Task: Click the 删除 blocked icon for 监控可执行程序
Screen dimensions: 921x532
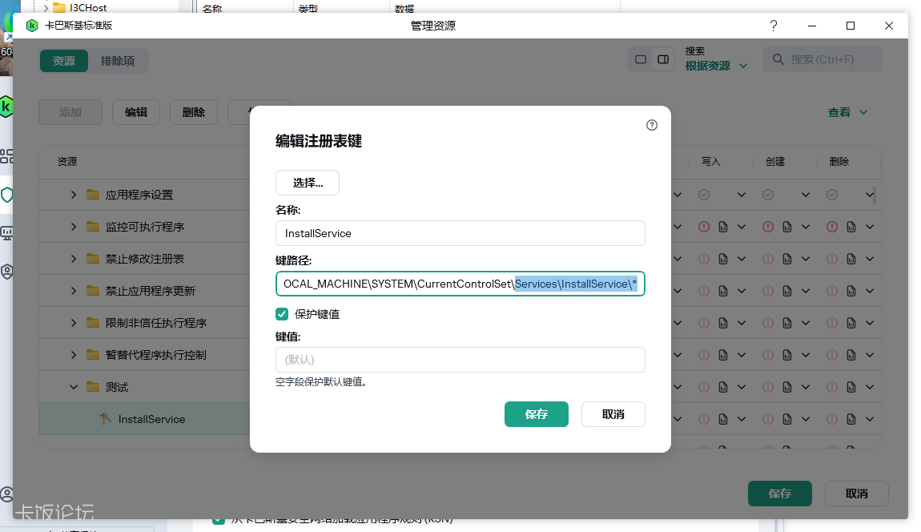Action: click(832, 227)
